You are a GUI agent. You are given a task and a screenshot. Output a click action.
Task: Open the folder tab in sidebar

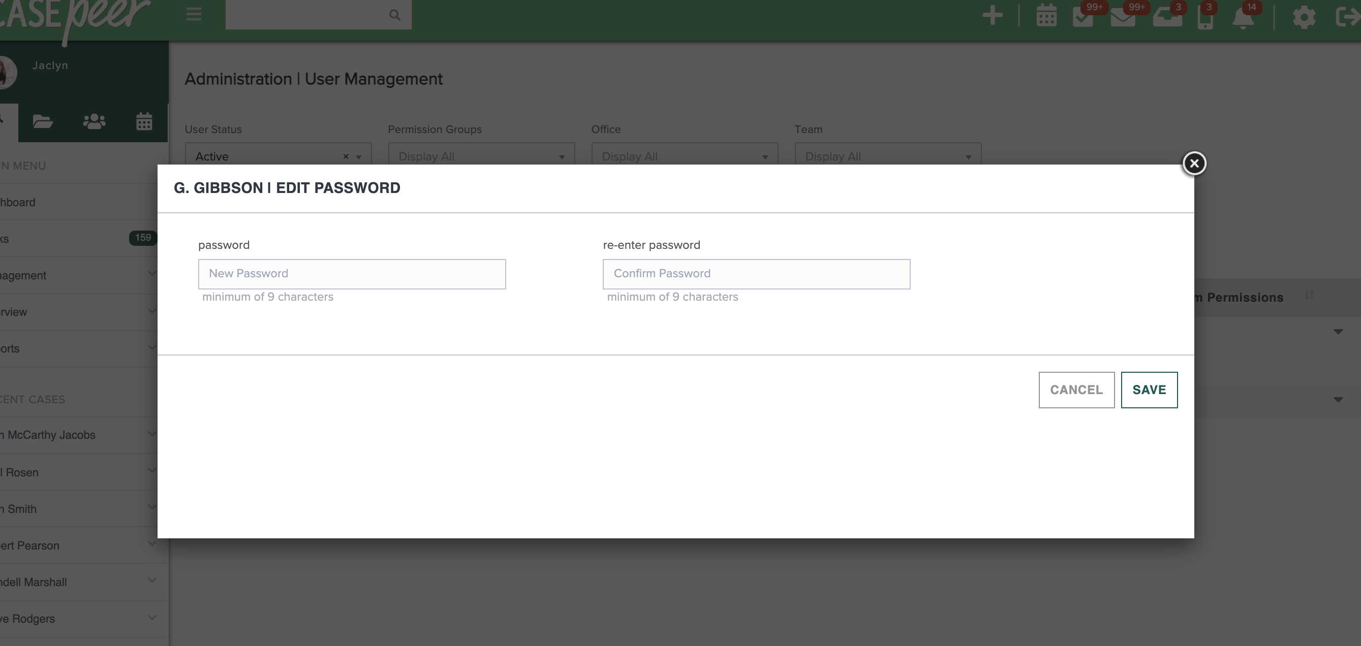(x=42, y=122)
